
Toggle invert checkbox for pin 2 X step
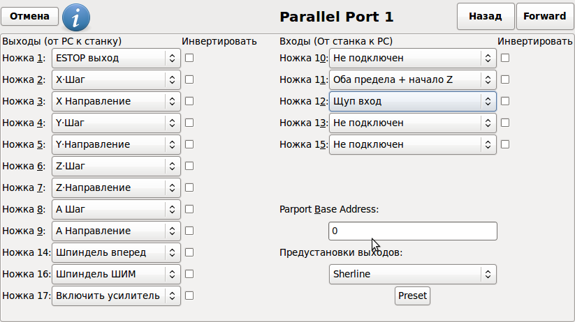[189, 79]
